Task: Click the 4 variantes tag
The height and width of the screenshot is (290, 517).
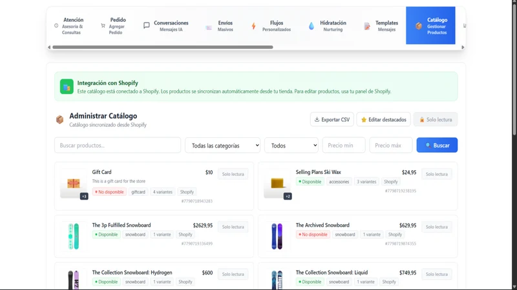Action: [x=163, y=192]
